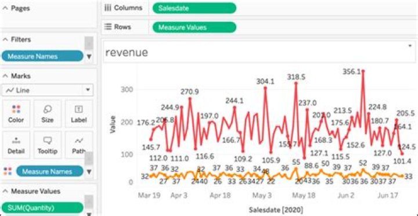This screenshot has width=418, height=216.
Task: Click the Jun 2 axis label
Action: 346,196
